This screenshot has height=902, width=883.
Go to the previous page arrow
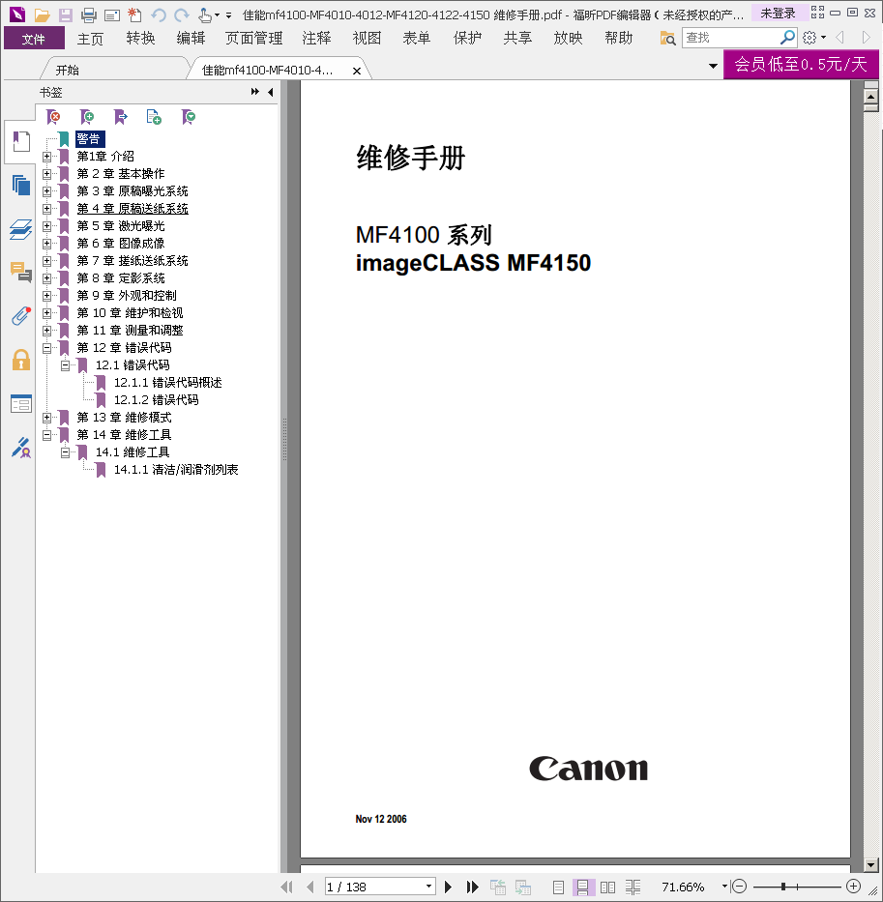coord(310,887)
